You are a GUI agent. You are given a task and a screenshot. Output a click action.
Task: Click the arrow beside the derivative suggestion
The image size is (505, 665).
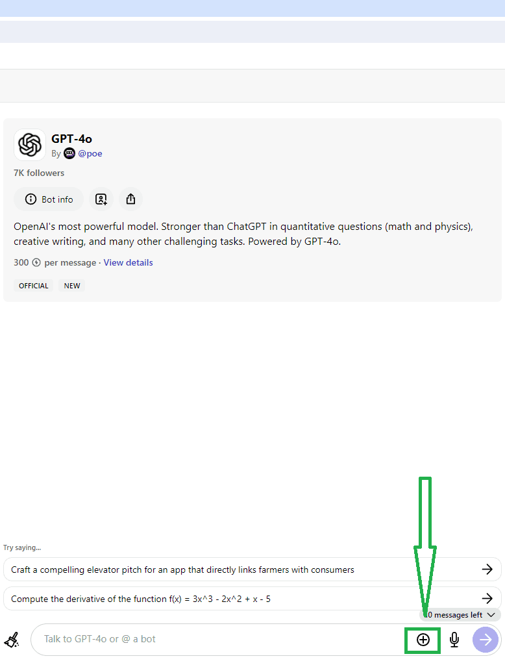(x=487, y=599)
